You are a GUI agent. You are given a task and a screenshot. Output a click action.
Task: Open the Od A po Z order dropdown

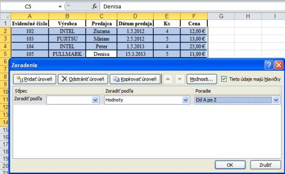pos(276,100)
